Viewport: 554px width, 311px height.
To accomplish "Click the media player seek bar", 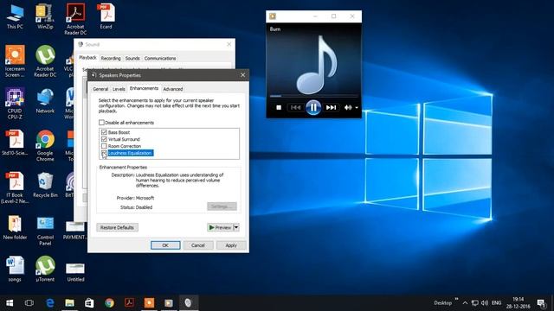I will coord(313,96).
